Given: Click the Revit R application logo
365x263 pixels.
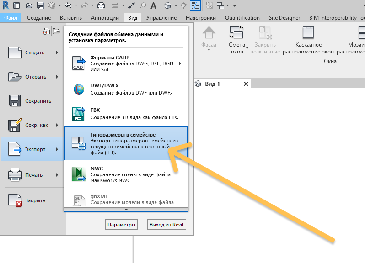Looking at the screenshot, I should 5,5.
